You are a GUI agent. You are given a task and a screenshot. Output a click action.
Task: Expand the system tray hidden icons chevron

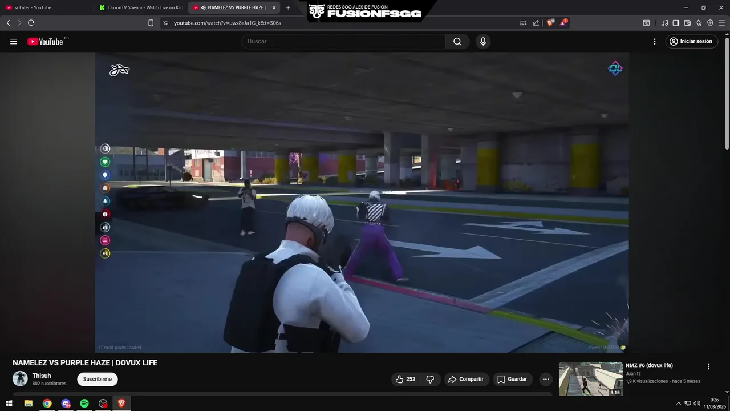coord(679,404)
